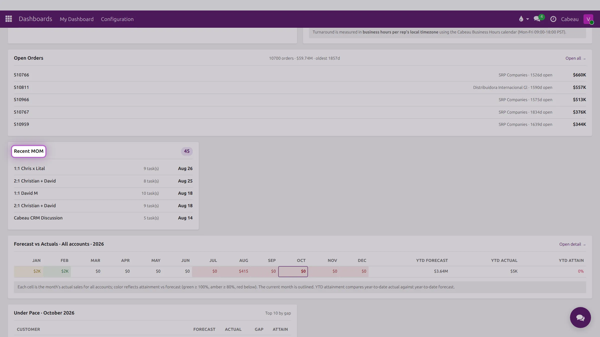Select the outlined OCT $0 cell
This screenshot has width=600, height=337.
293,271
